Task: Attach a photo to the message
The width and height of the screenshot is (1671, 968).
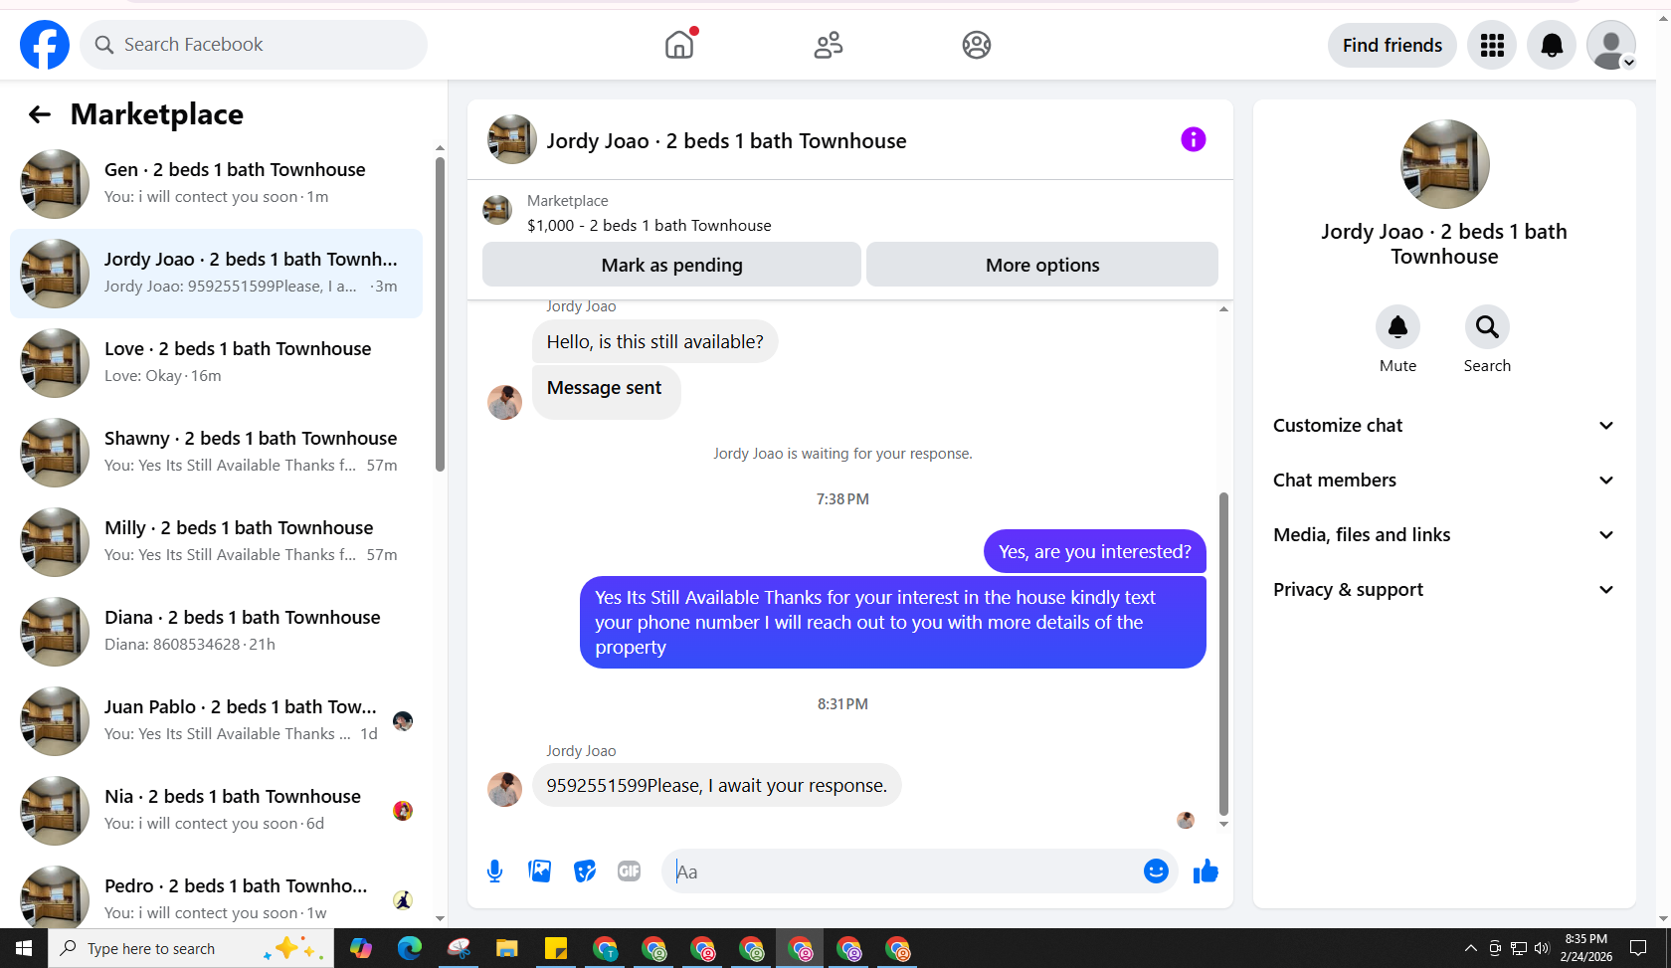Action: (539, 871)
